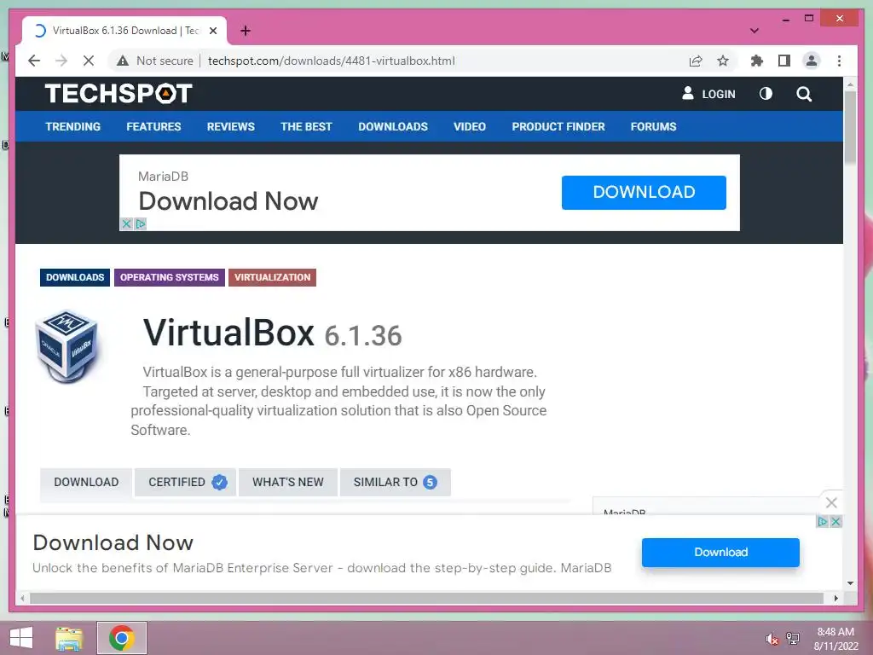Select the WHAT'S NEW tab
873x655 pixels.
(288, 482)
